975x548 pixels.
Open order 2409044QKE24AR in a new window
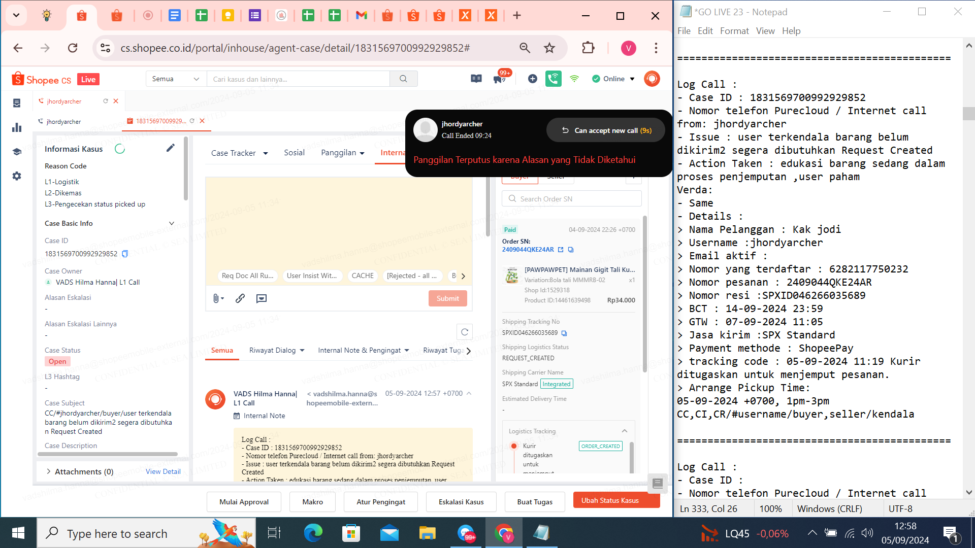pos(561,250)
